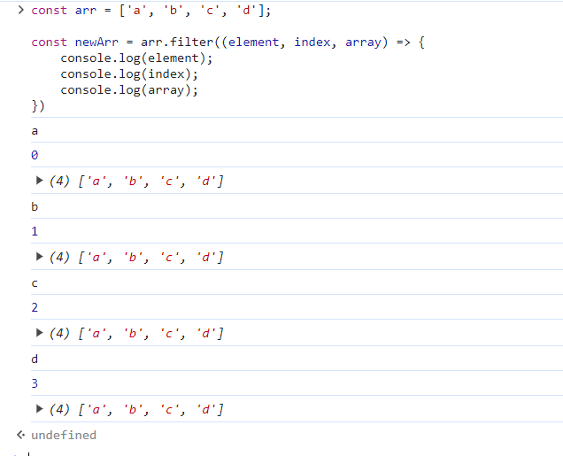This screenshot has height=456, width=563.
Task: Click the closing '})' code line
Action: [x=38, y=106]
